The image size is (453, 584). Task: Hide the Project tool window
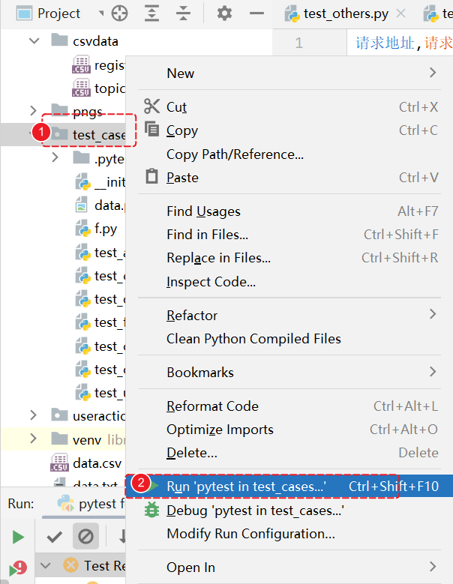(x=256, y=13)
